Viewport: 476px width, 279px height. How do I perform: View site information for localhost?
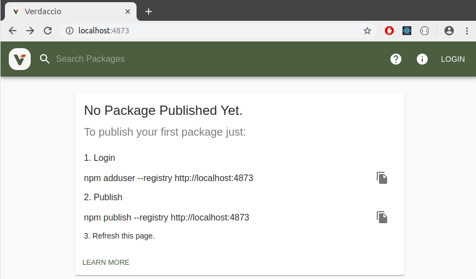point(70,31)
